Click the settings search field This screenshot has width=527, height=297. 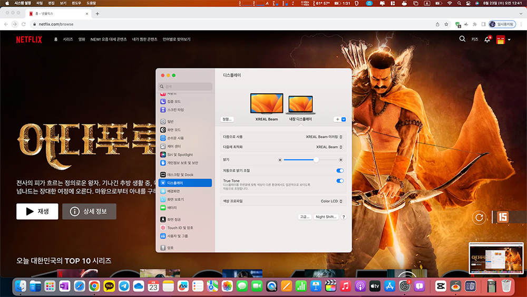pyautogui.click(x=186, y=87)
